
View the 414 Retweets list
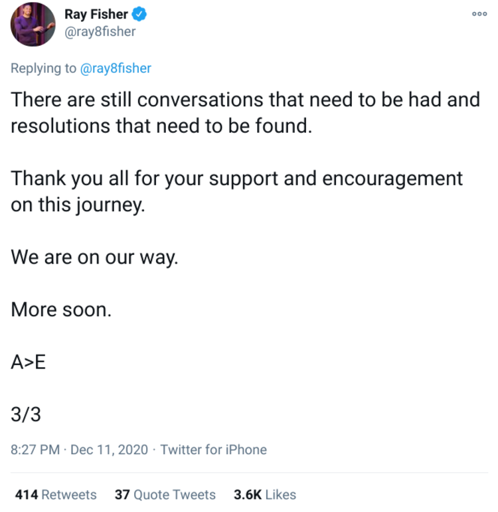coord(56,495)
